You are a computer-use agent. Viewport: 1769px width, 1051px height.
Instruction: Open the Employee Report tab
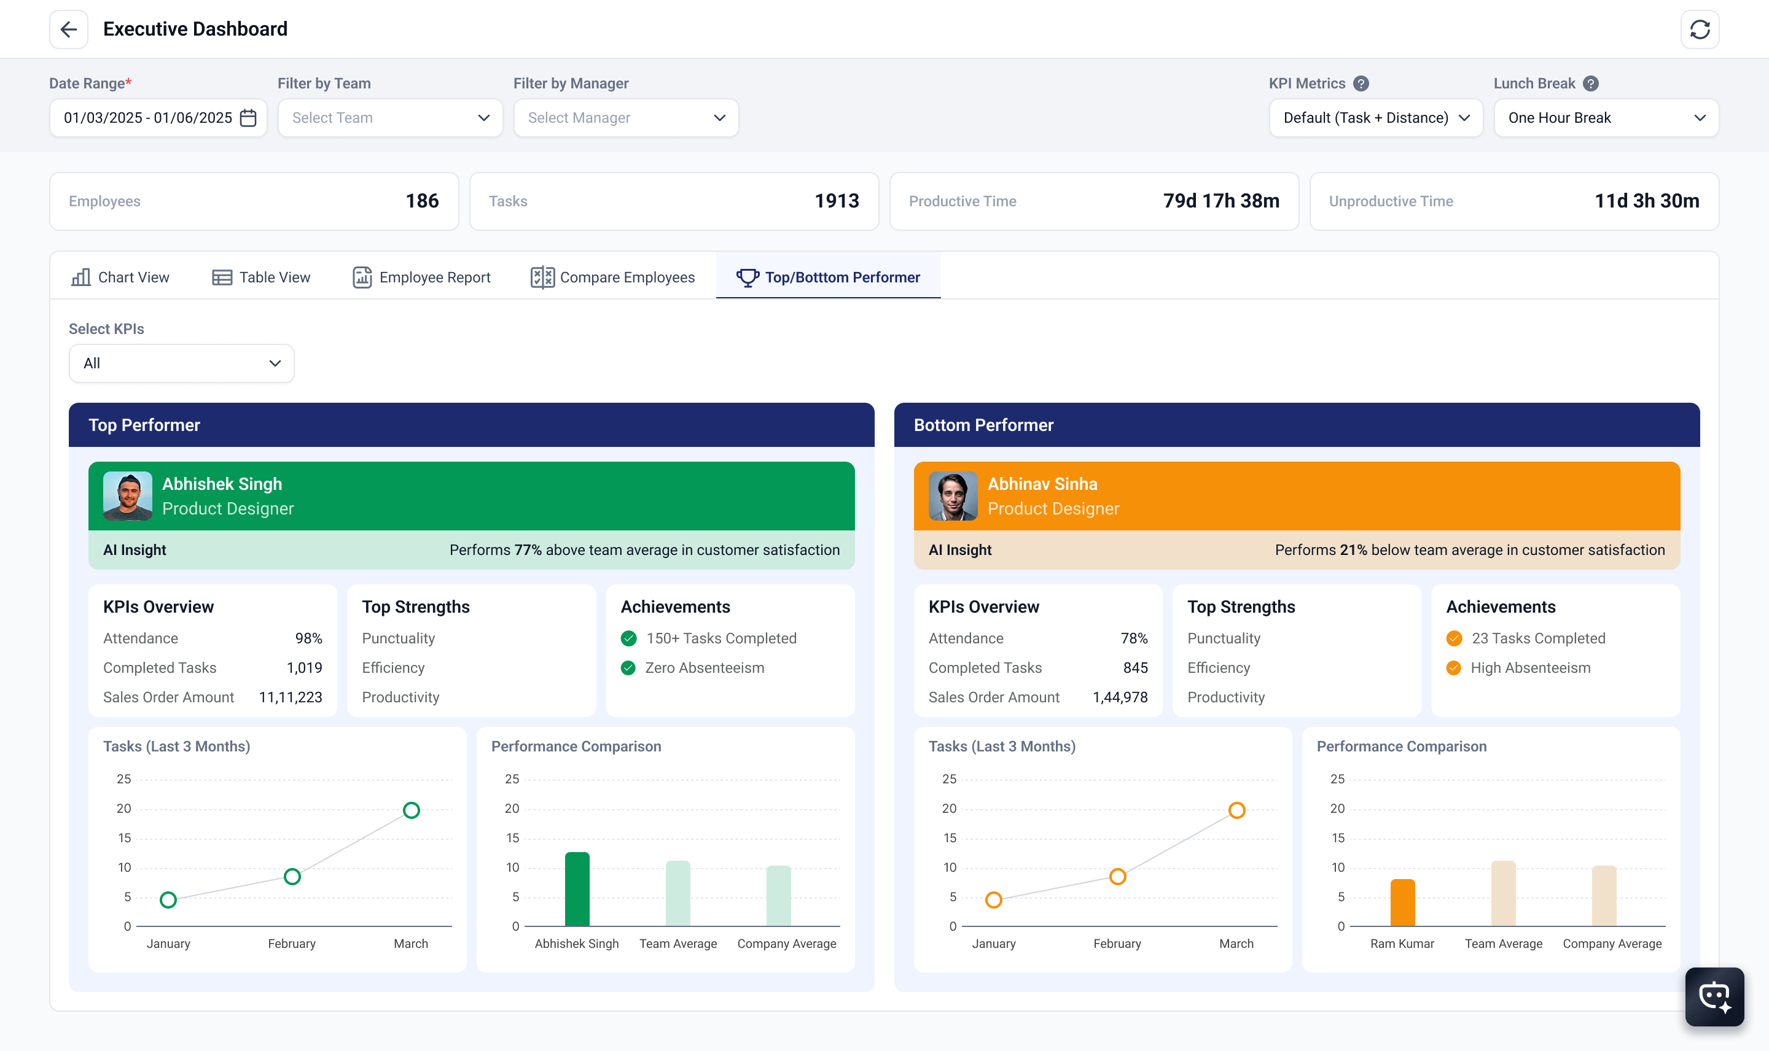point(421,277)
